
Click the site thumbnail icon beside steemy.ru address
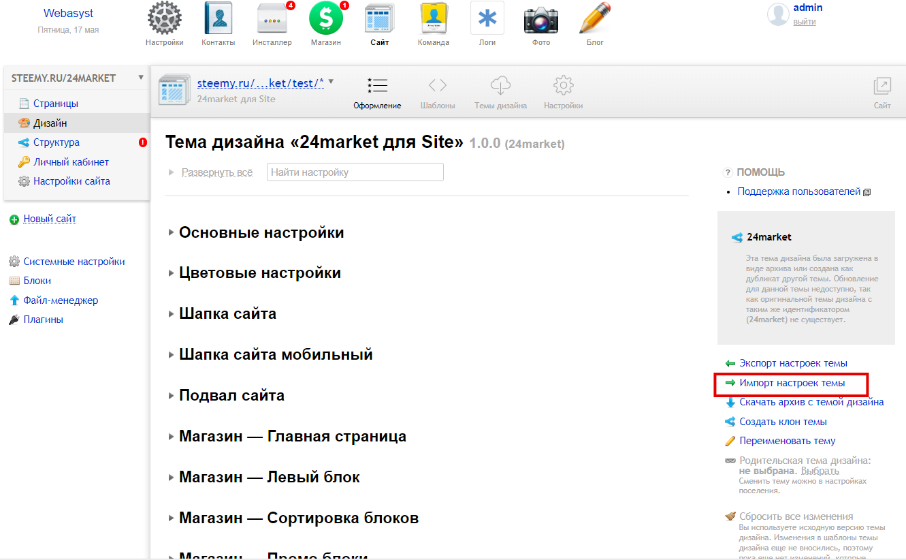[x=173, y=91]
